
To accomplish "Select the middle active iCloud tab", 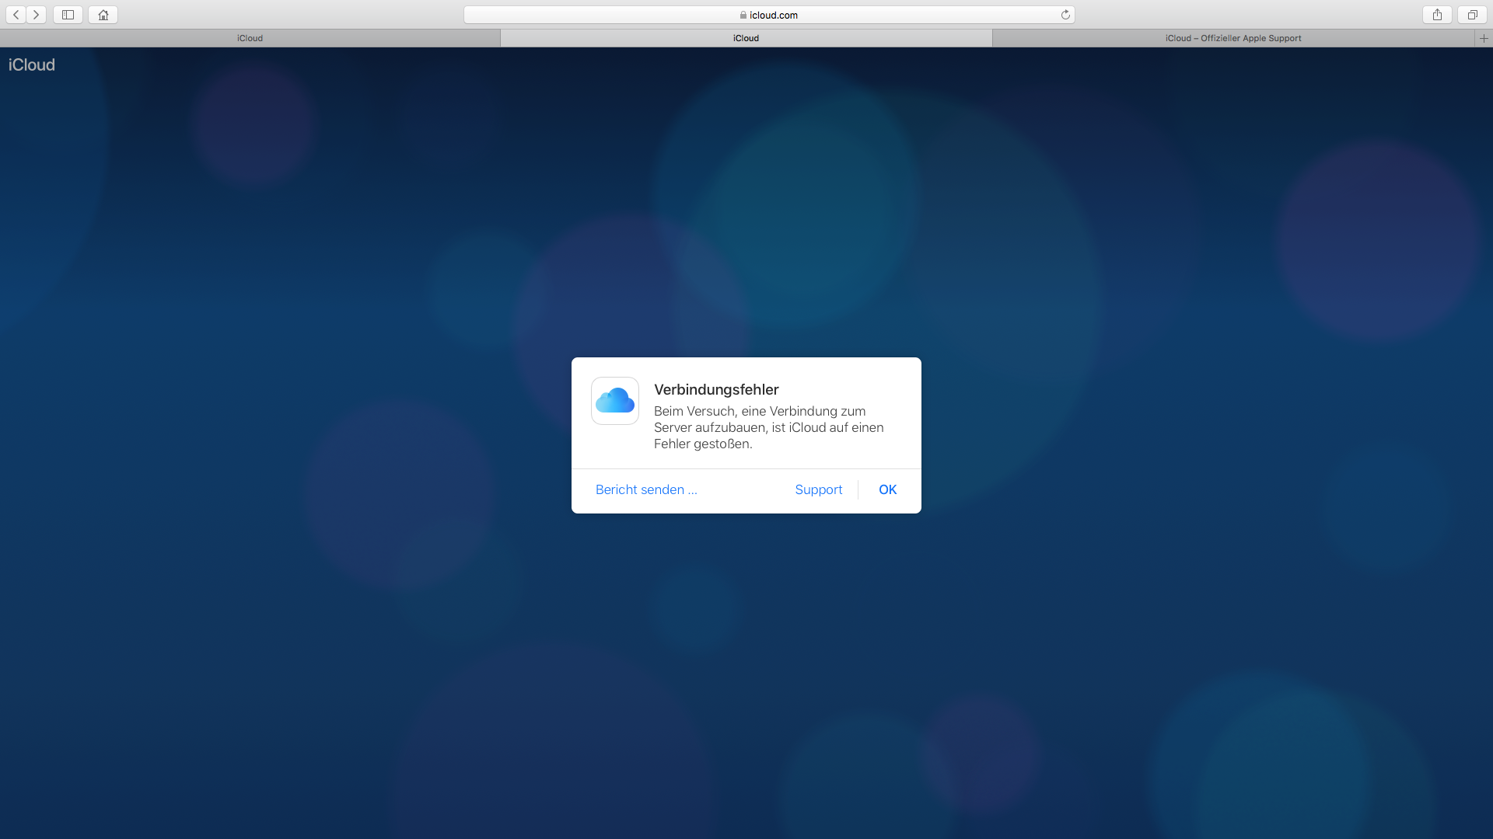I will coord(746,38).
